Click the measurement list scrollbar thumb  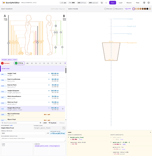66,70
